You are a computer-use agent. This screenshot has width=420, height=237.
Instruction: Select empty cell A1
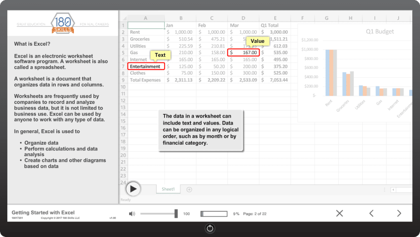(146, 25)
